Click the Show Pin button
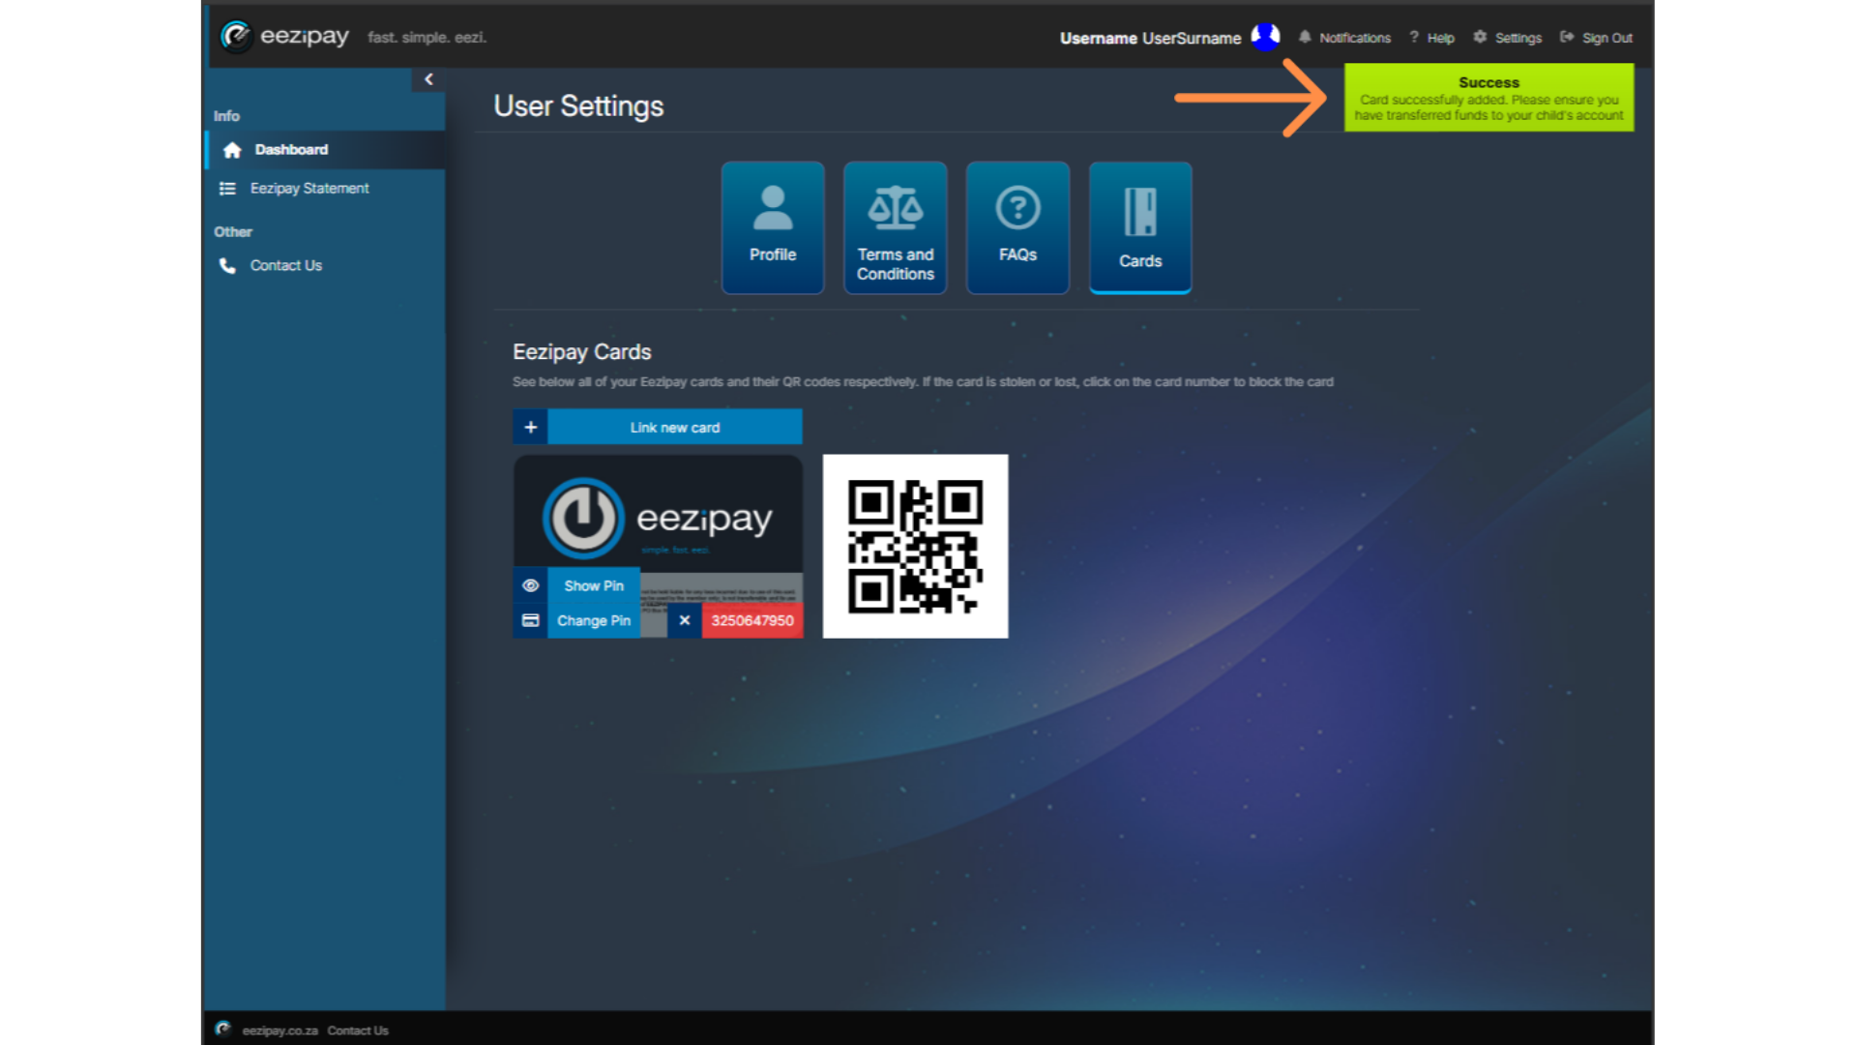1857x1045 pixels. click(x=594, y=585)
